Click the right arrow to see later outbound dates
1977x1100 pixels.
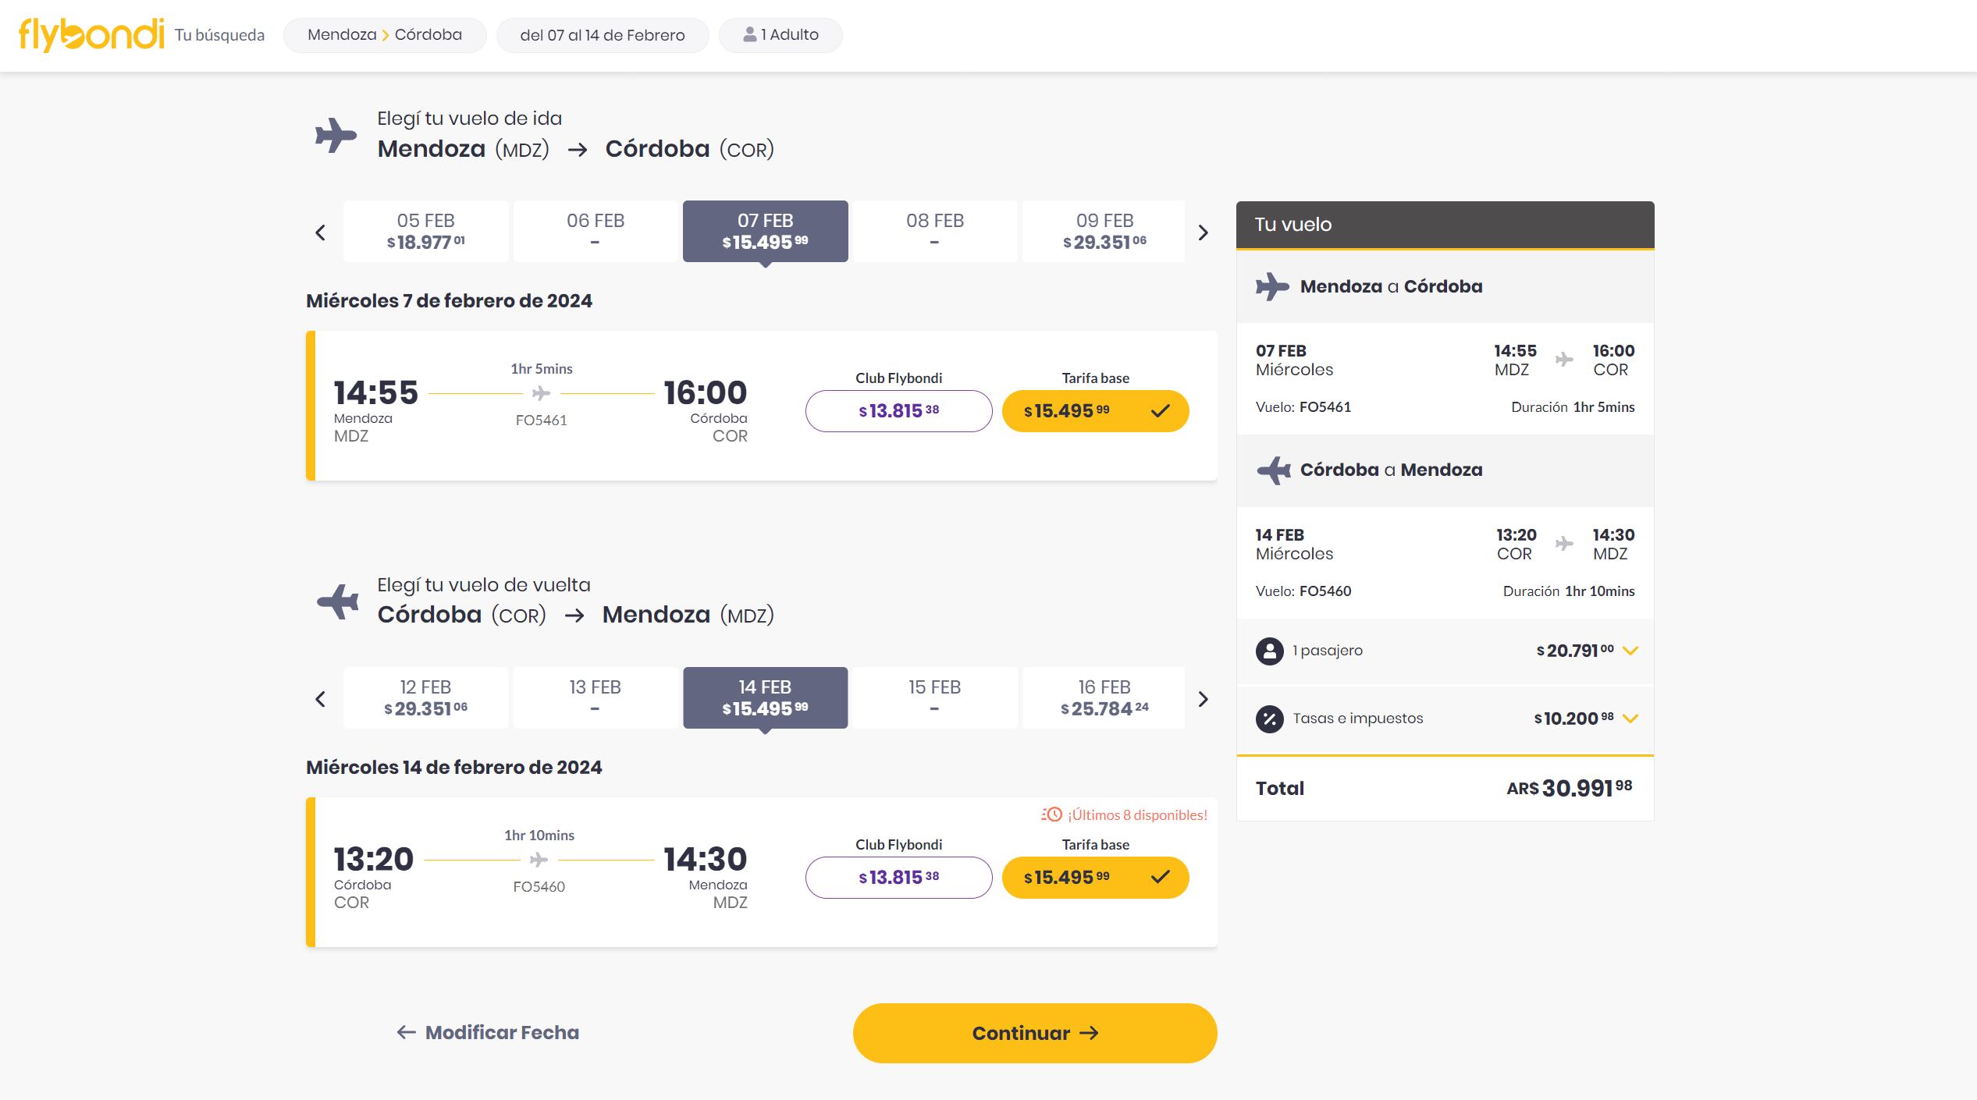[1202, 232]
